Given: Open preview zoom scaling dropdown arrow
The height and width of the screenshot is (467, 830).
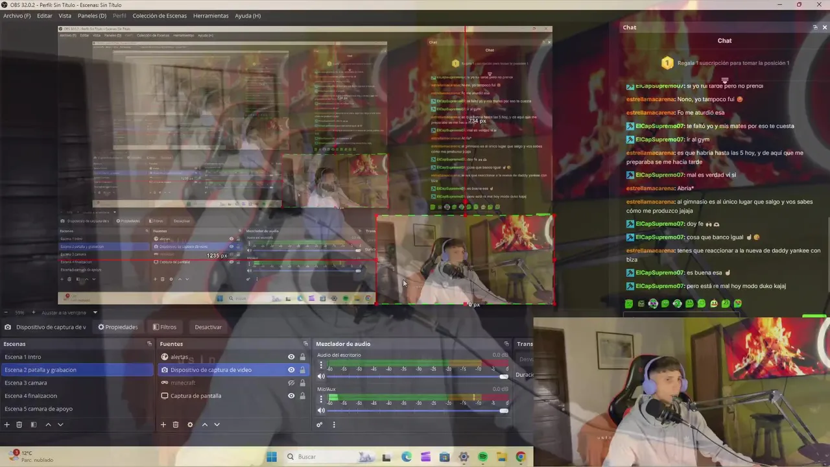Looking at the screenshot, I should click(x=95, y=313).
